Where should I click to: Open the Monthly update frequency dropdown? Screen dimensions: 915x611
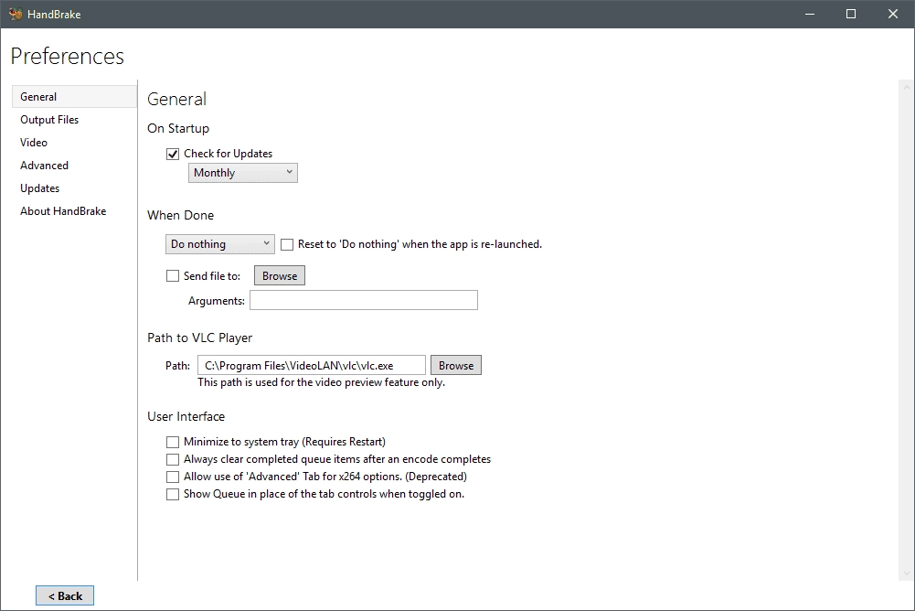[x=243, y=173]
